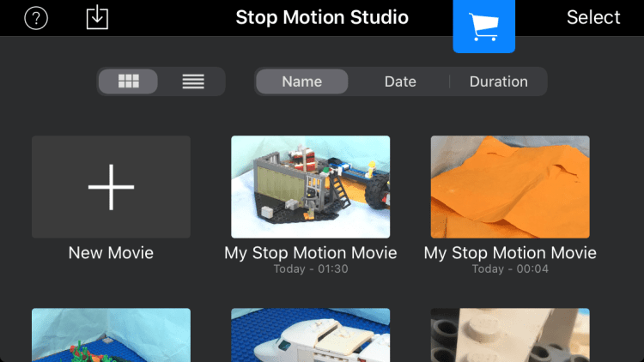Click the movie title dated Today 00:04
Viewport: 644px width, 362px height.
[510, 253]
